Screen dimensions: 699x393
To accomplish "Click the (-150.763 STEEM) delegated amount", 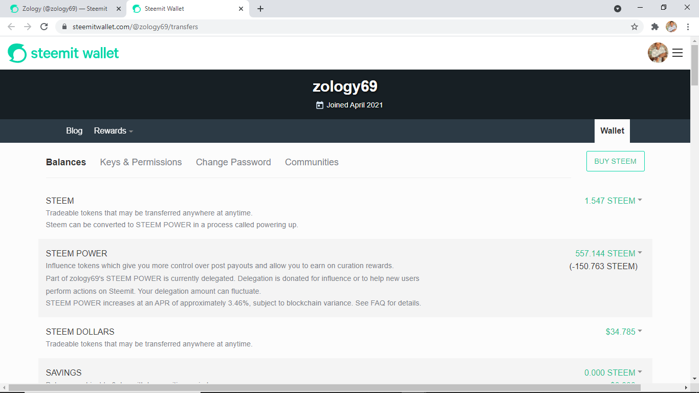I will (603, 266).
